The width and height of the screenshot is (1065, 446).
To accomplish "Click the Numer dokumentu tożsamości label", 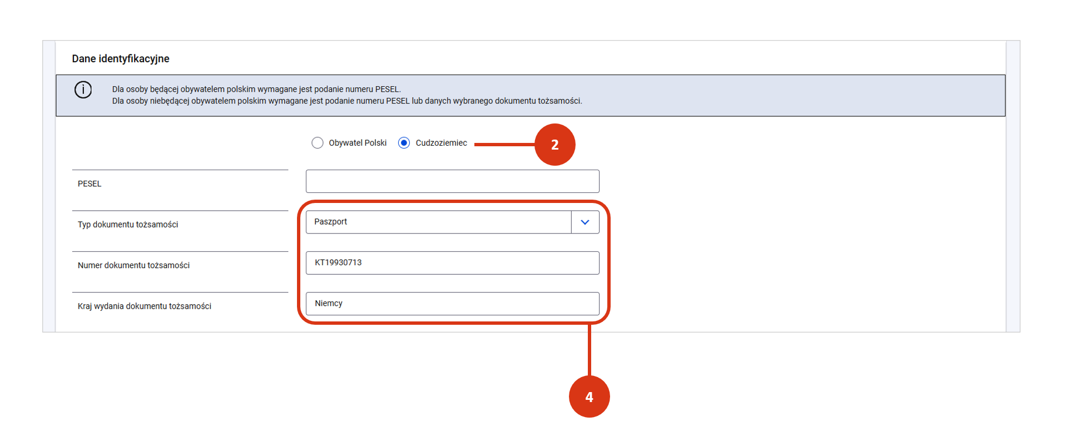I will (133, 265).
